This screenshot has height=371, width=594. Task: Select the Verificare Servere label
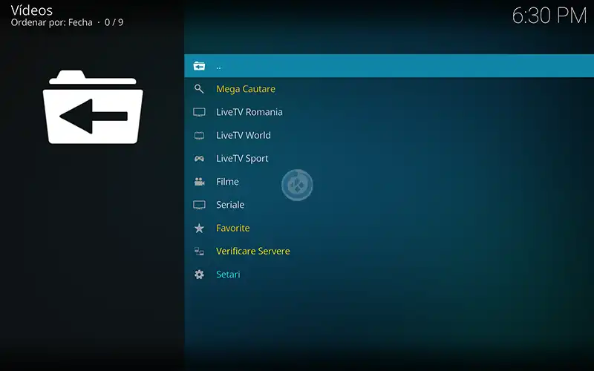[x=252, y=252]
